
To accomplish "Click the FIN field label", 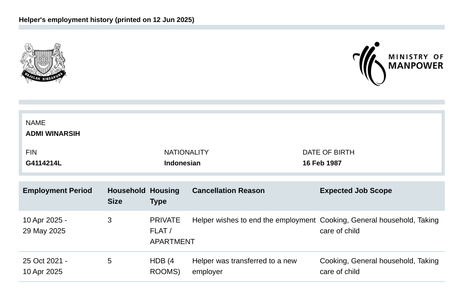I will coord(31,152).
